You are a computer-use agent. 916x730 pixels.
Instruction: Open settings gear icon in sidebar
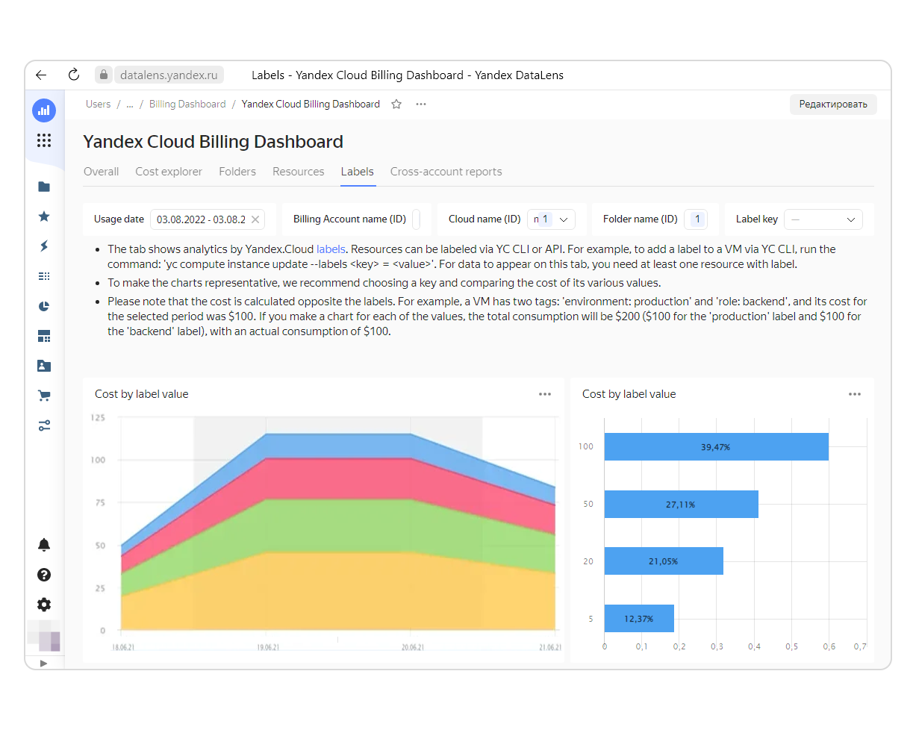pos(44,605)
